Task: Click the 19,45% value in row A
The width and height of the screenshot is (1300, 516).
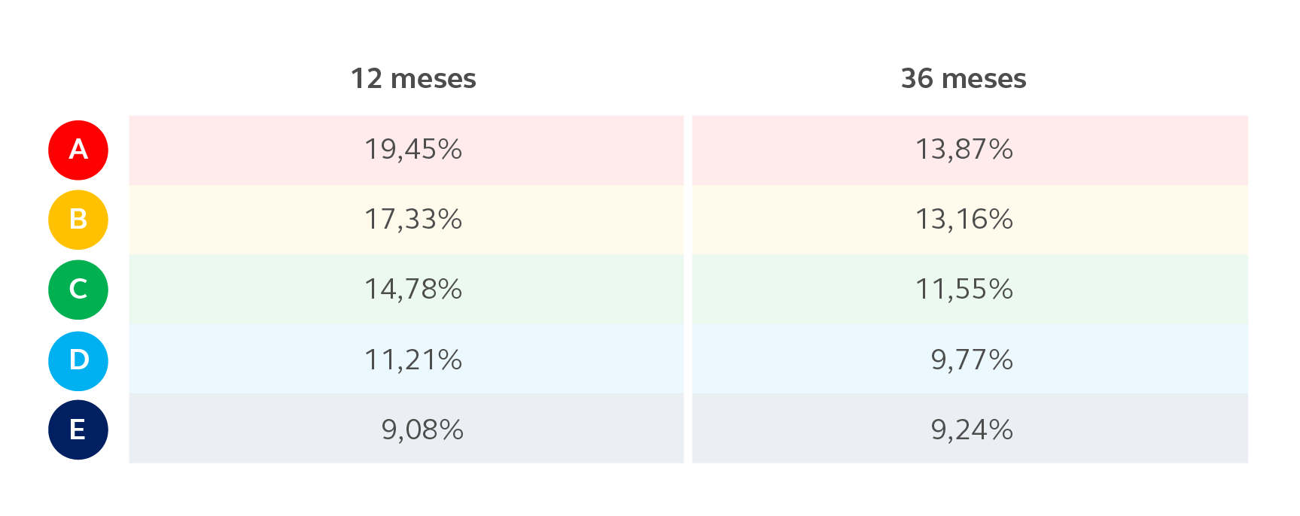Action: (x=413, y=150)
